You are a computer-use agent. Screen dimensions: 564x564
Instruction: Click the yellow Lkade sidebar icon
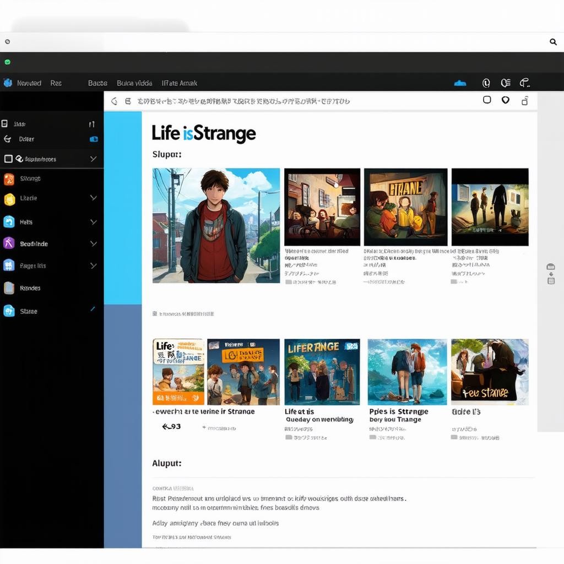[x=9, y=199]
